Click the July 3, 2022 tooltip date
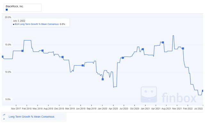Screen dimensions: 205x123 [x=19, y=21]
